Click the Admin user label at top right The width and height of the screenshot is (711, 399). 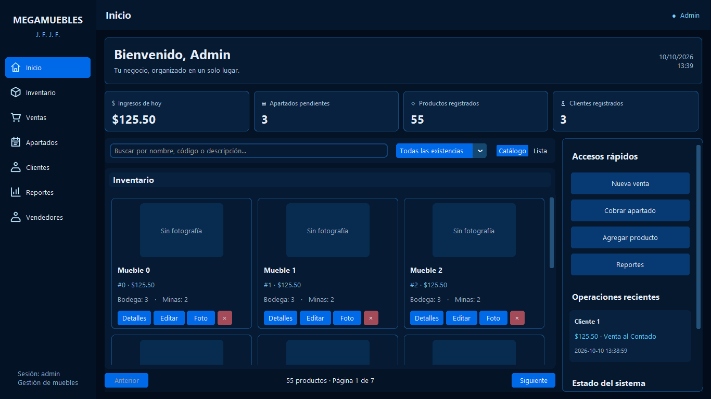pos(690,16)
